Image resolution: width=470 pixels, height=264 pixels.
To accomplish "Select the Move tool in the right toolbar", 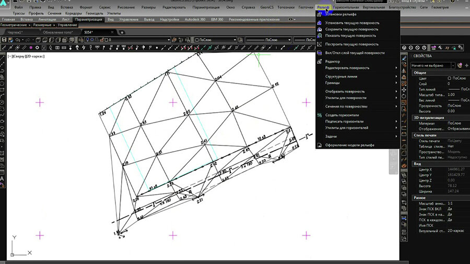I will [x=404, y=90].
